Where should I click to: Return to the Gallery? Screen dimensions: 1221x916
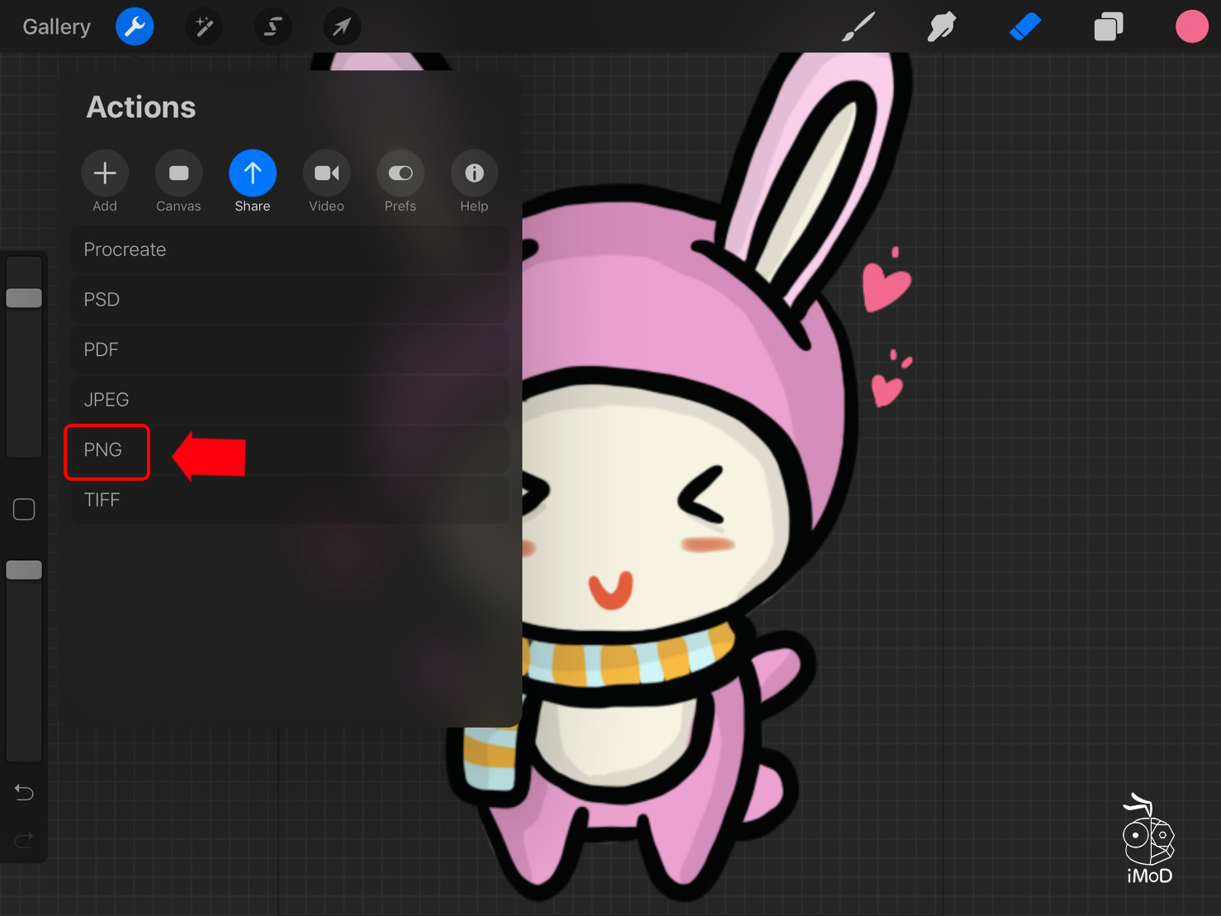tap(56, 27)
